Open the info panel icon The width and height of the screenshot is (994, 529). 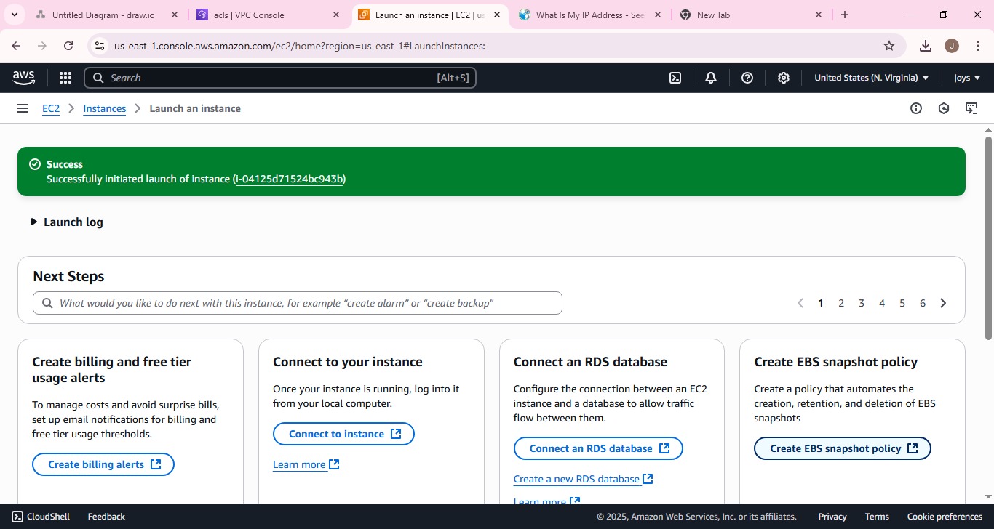click(916, 108)
